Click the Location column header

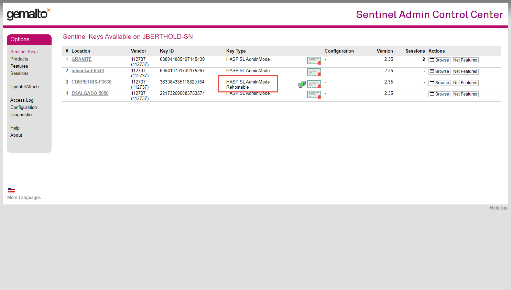pyautogui.click(x=81, y=51)
